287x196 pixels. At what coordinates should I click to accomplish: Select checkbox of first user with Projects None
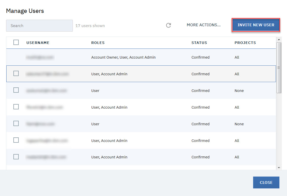[x=16, y=90]
